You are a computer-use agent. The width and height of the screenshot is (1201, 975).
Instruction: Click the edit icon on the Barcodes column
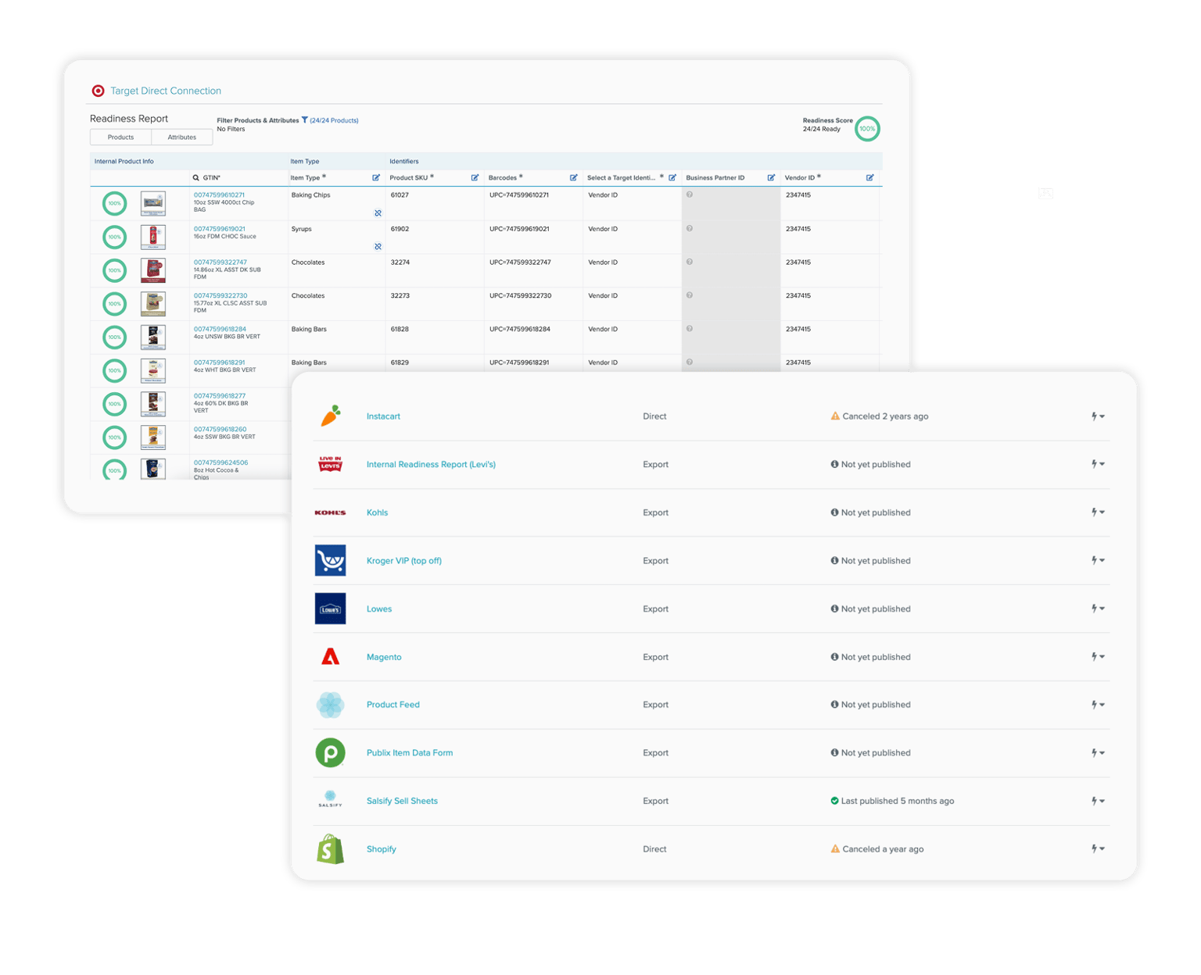pyautogui.click(x=575, y=177)
